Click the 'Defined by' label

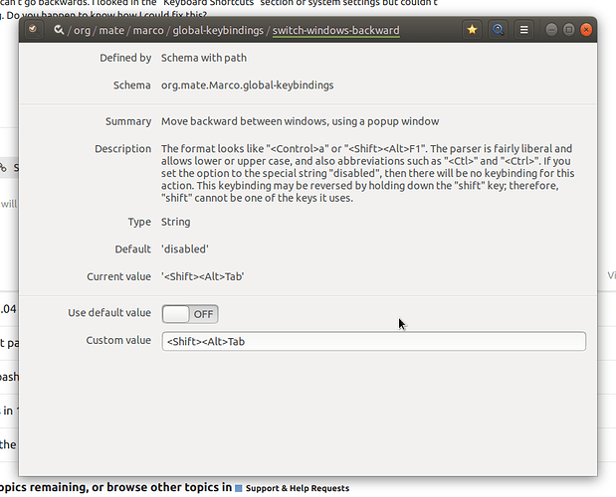point(125,58)
